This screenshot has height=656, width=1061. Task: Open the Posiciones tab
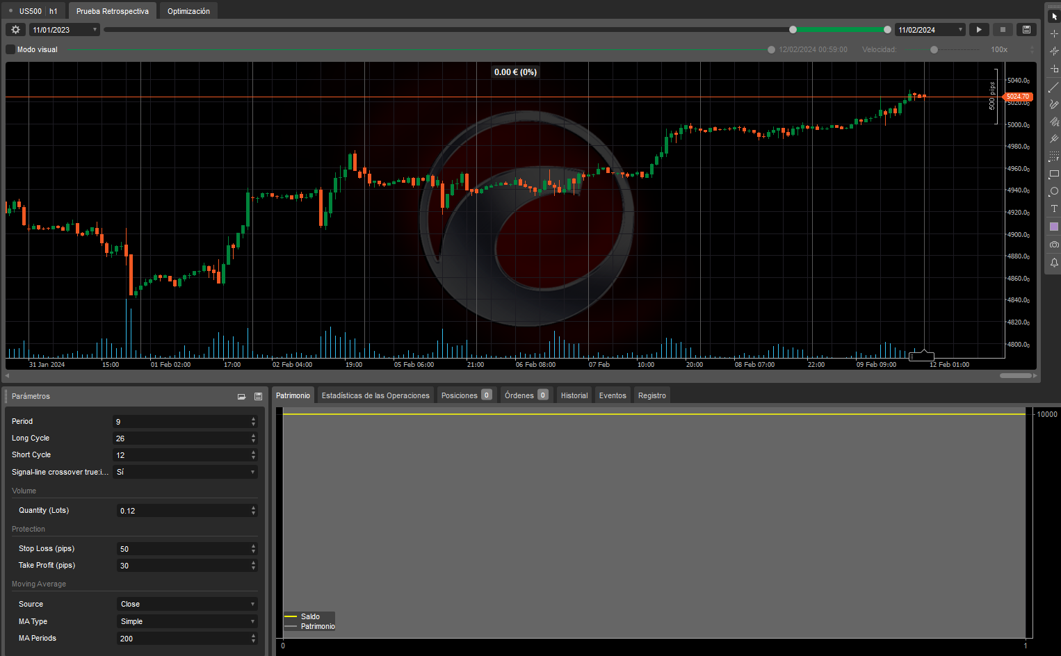click(467, 395)
